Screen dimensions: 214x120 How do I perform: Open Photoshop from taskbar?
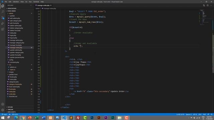(92, 118)
